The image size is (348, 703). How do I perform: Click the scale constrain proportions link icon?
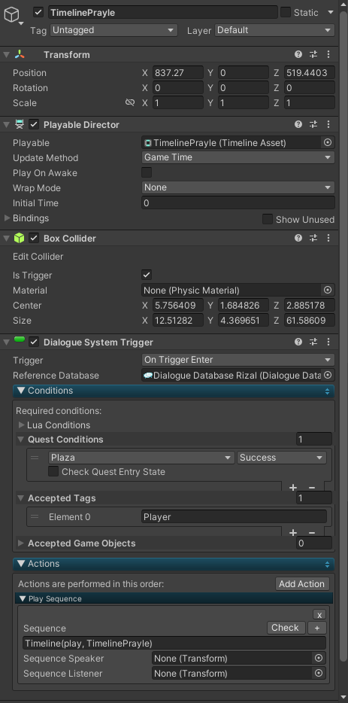pos(130,102)
